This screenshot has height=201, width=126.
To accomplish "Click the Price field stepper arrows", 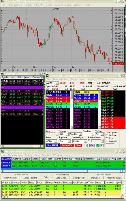I will point(57,134).
